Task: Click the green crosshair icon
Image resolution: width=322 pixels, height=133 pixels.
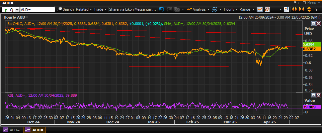Action: click(x=274, y=9)
